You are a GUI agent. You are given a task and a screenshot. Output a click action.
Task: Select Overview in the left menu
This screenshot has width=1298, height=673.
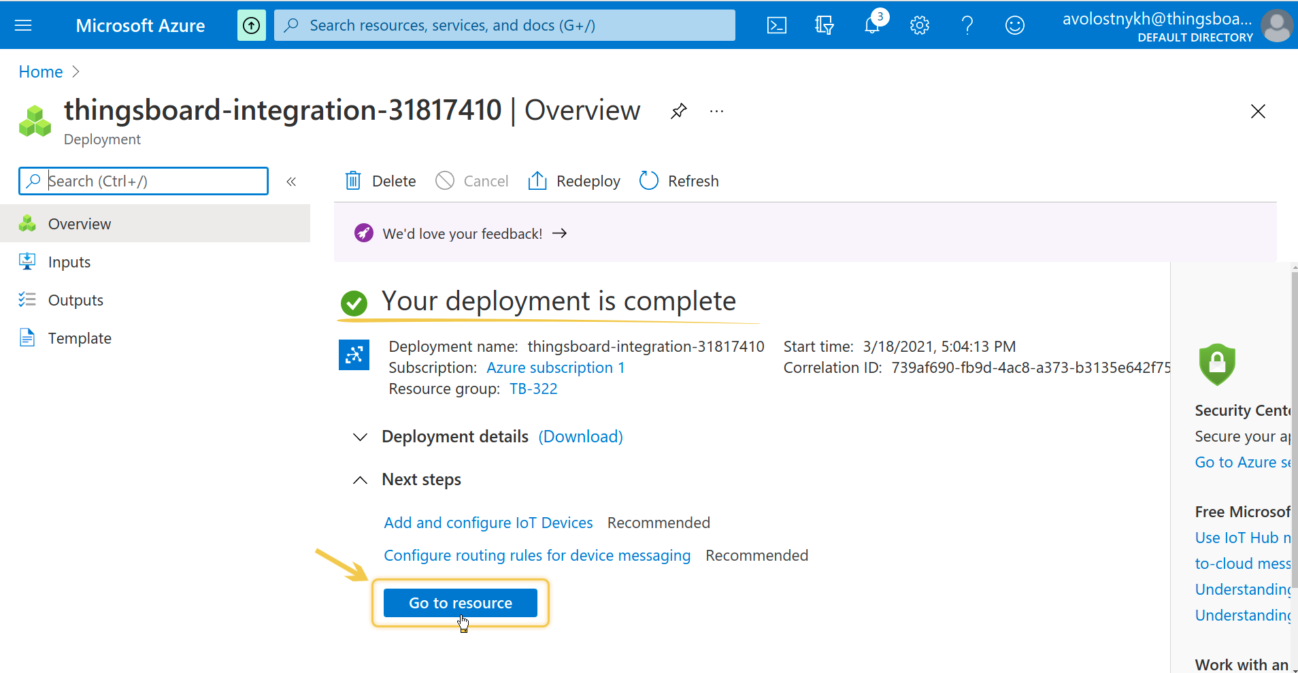coord(155,223)
